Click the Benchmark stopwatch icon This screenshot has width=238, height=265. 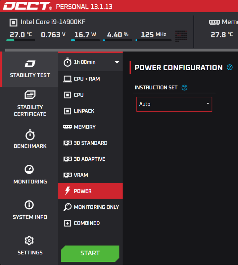click(x=30, y=135)
